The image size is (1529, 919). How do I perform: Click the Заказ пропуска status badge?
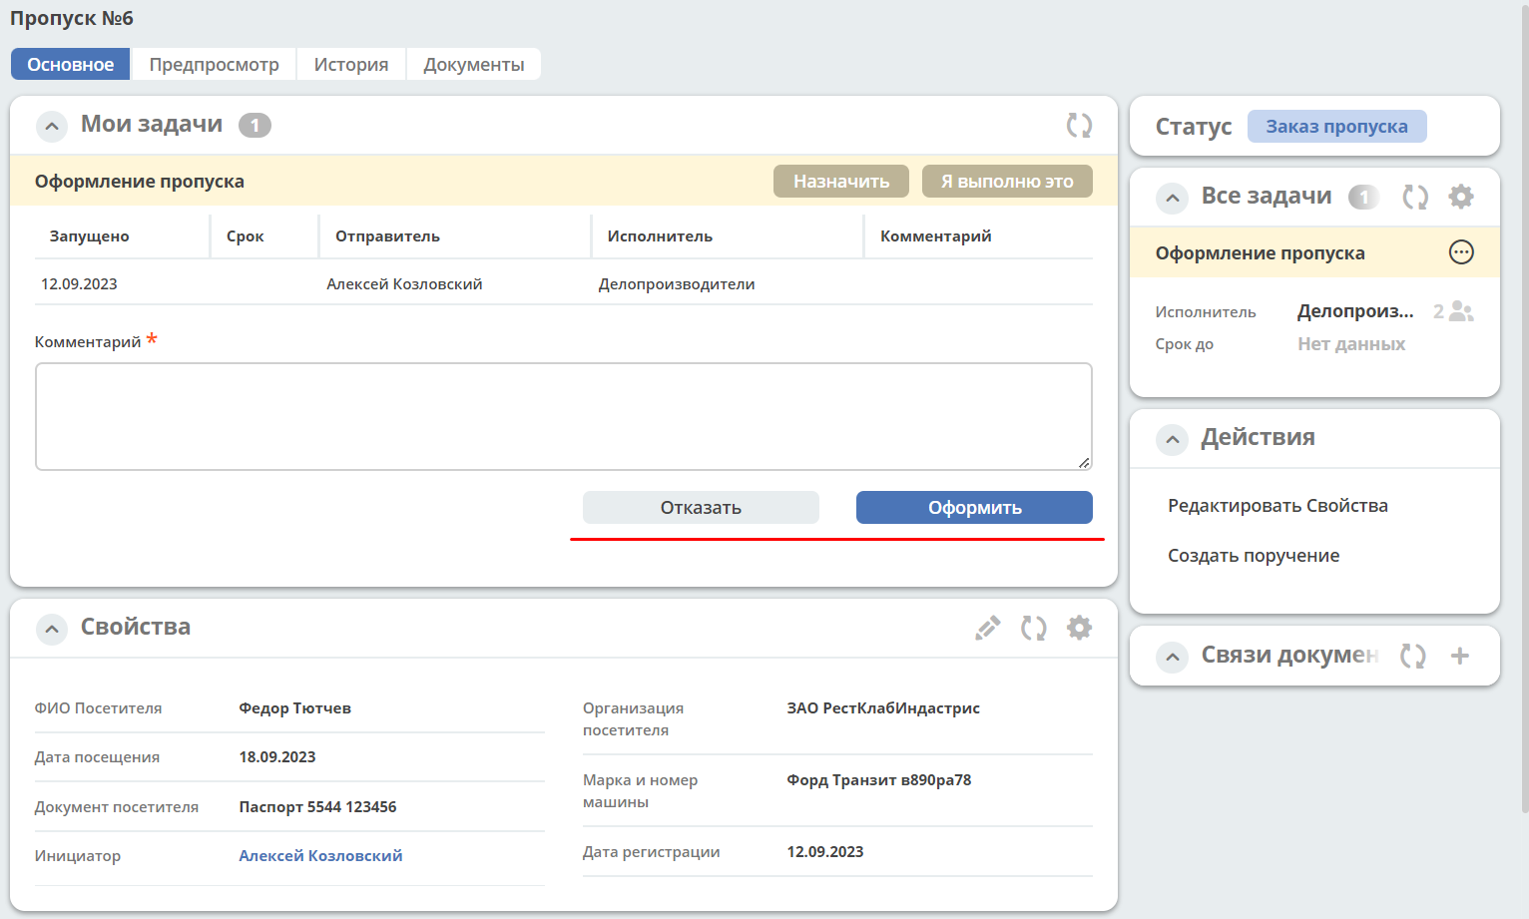tap(1336, 127)
